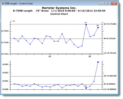Minimize the Control Chart window

click(x=102, y=4)
